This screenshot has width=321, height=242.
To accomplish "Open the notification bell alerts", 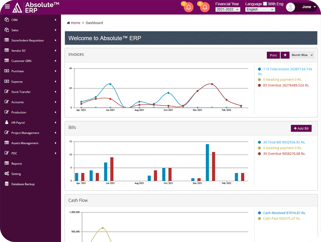I will (x=188, y=7).
